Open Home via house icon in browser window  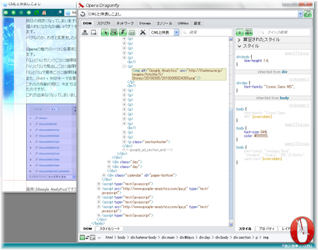pyautogui.click(x=44, y=13)
